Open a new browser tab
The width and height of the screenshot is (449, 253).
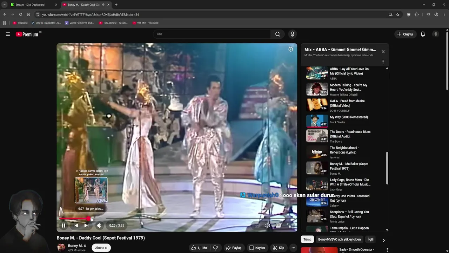pos(116,5)
